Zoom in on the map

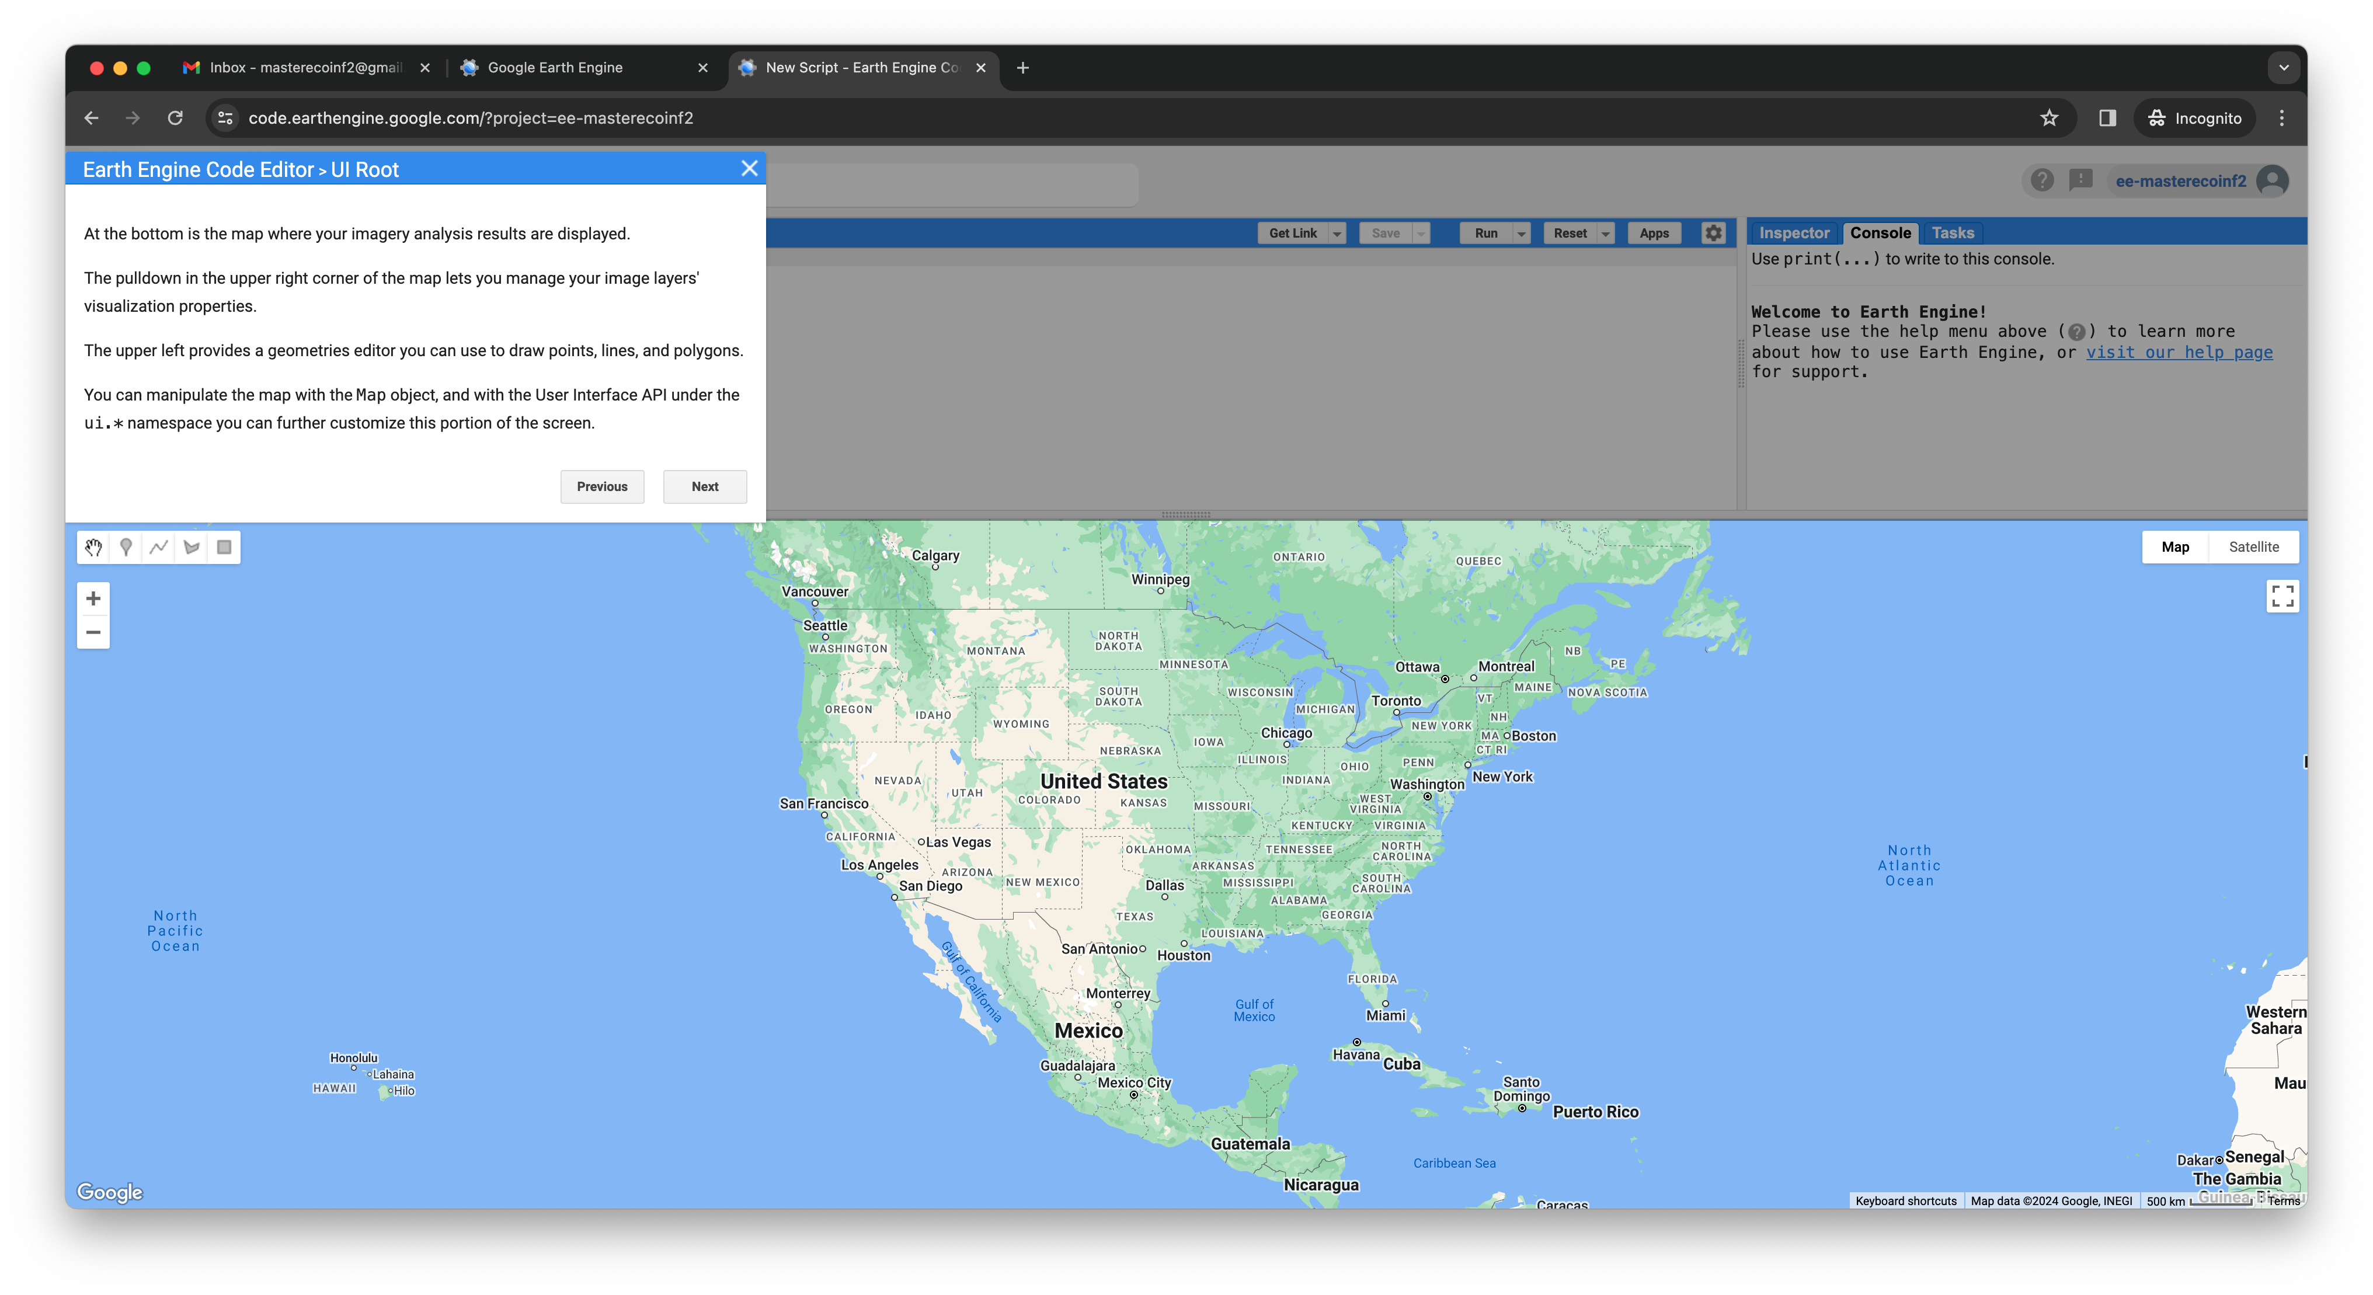93,598
